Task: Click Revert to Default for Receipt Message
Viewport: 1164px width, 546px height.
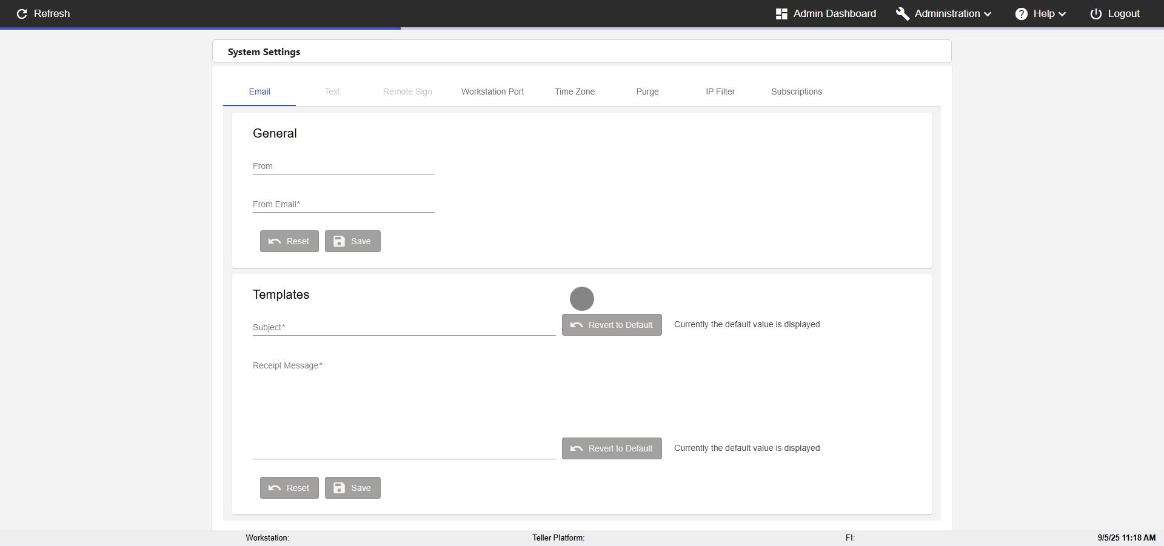Action: 612,448
